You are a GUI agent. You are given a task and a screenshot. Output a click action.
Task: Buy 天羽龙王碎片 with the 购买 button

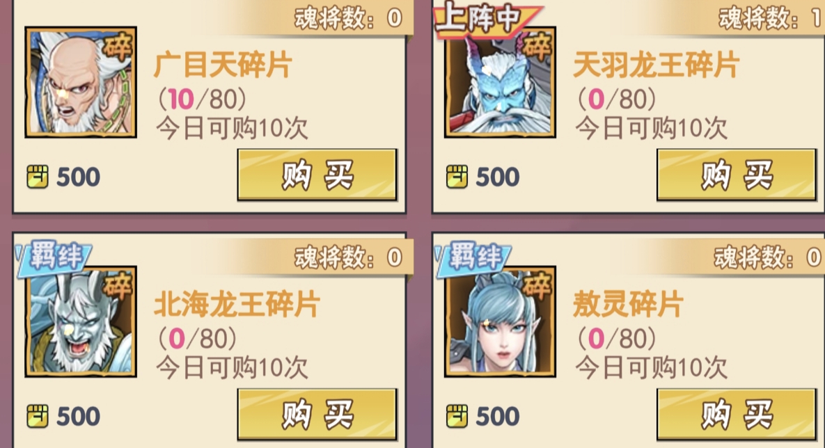[737, 175]
